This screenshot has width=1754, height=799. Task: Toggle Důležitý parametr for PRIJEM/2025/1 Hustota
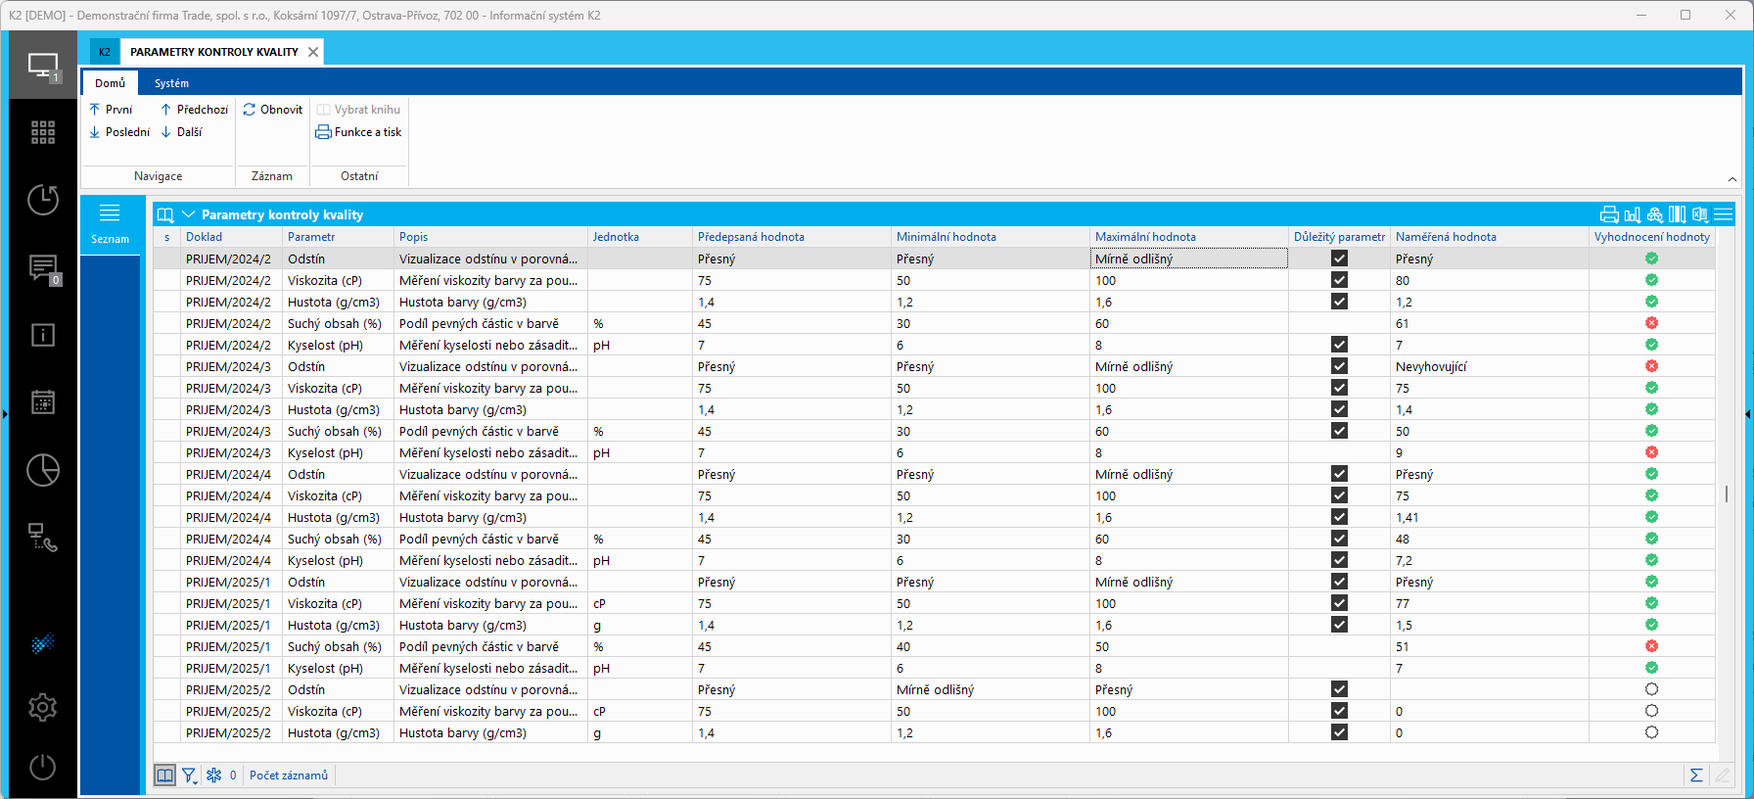[1340, 625]
